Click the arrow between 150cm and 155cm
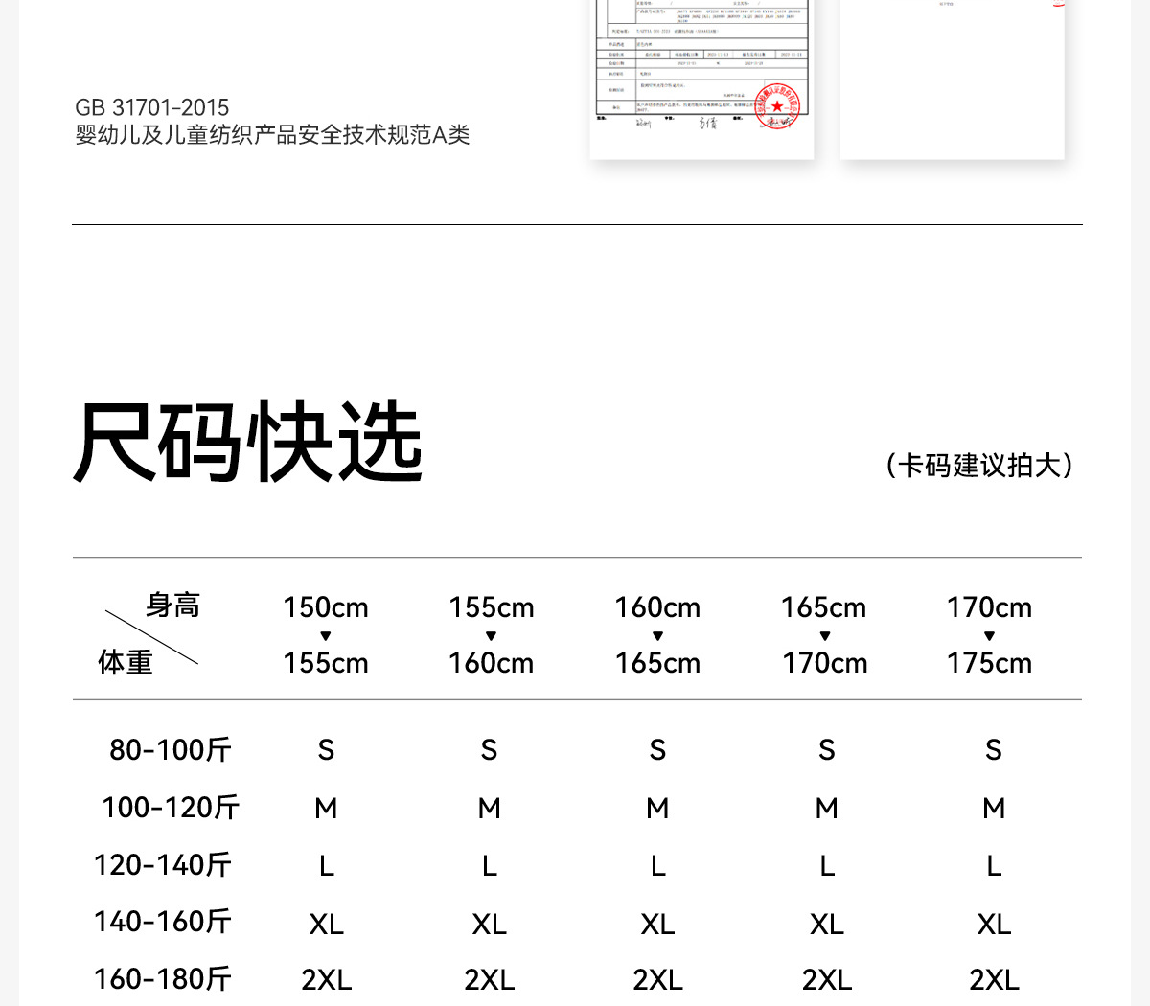1150x1006 pixels. click(326, 636)
